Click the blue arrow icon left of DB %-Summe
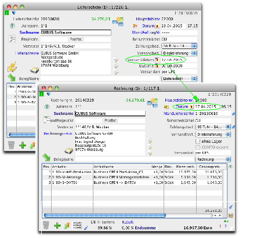Screen dimensions: 264x238 tap(86, 228)
